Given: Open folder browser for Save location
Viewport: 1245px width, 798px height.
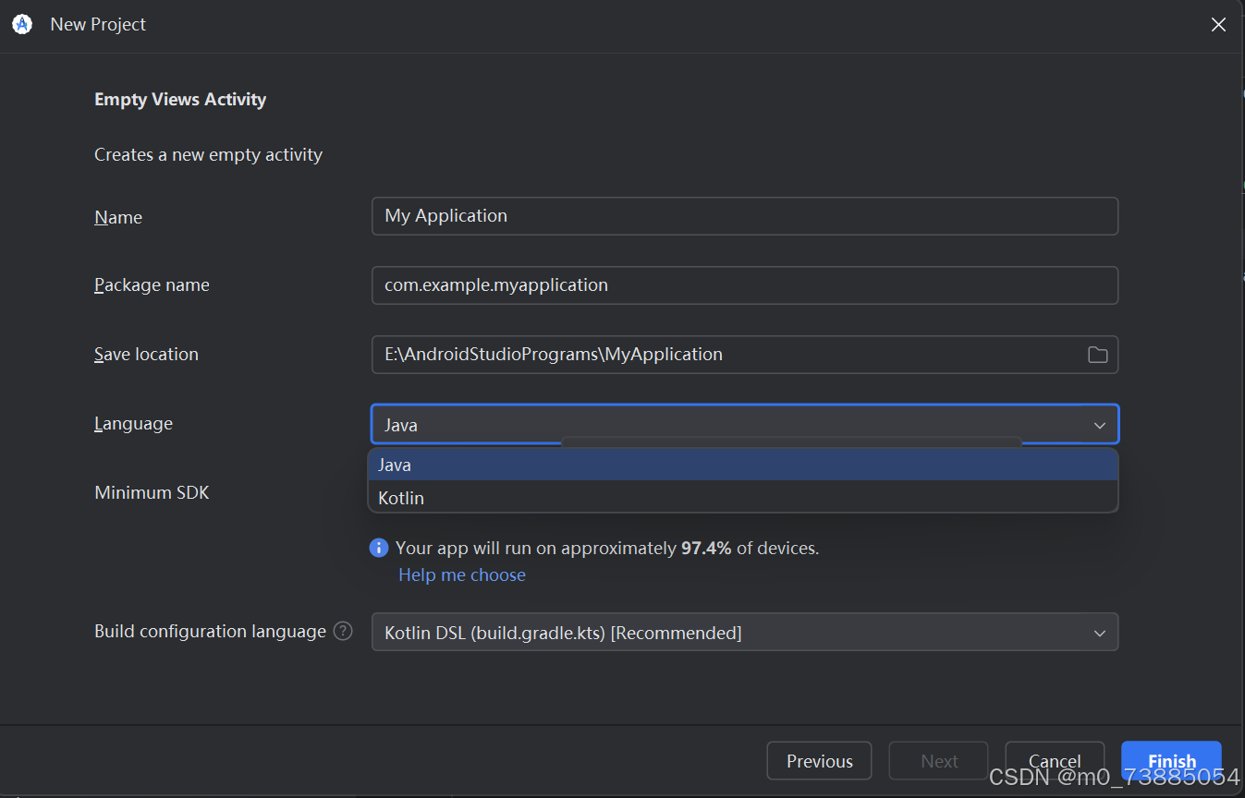Looking at the screenshot, I should [x=1097, y=355].
